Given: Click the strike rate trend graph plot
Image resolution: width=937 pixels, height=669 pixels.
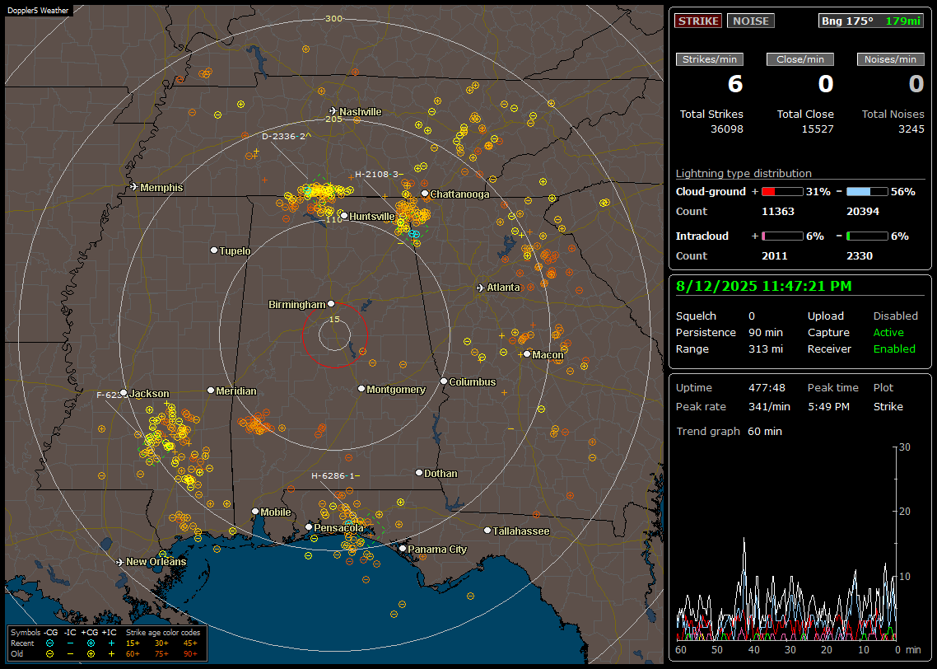Looking at the screenshot, I should (786, 544).
